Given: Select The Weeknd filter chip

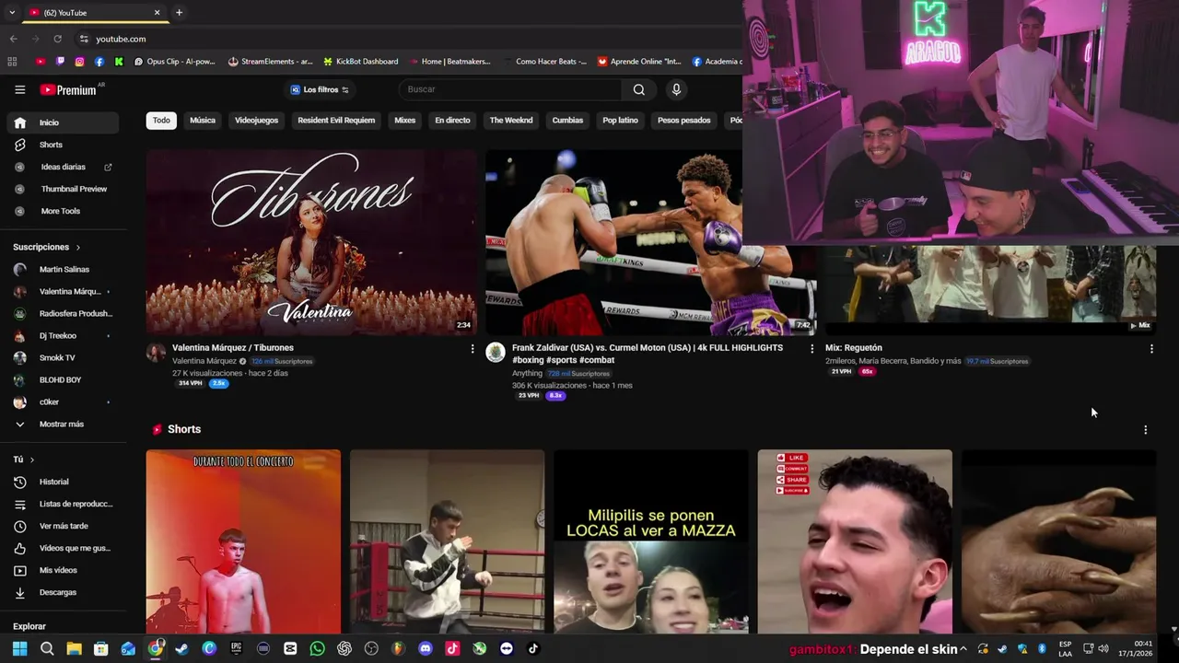Looking at the screenshot, I should pyautogui.click(x=511, y=121).
